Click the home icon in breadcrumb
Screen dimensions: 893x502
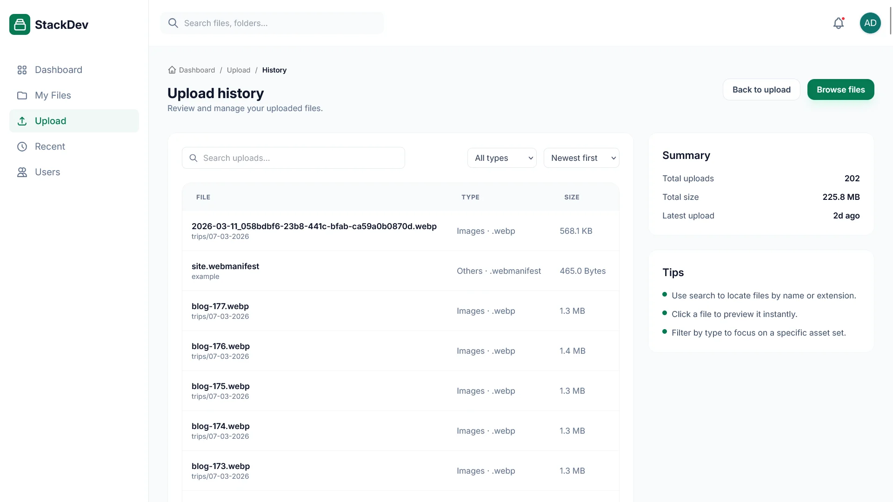[172, 70]
